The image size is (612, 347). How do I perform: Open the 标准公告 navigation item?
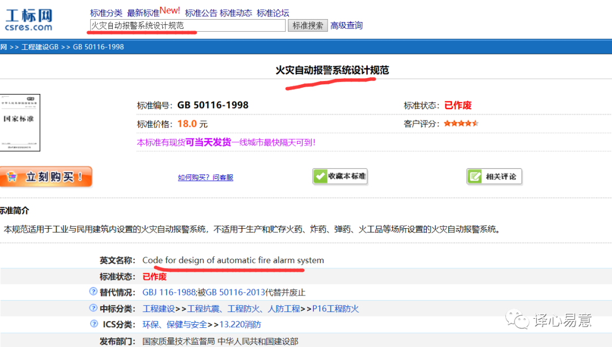201,13
